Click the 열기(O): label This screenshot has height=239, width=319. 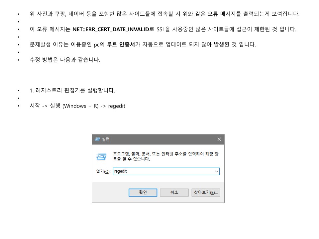(x=103, y=172)
